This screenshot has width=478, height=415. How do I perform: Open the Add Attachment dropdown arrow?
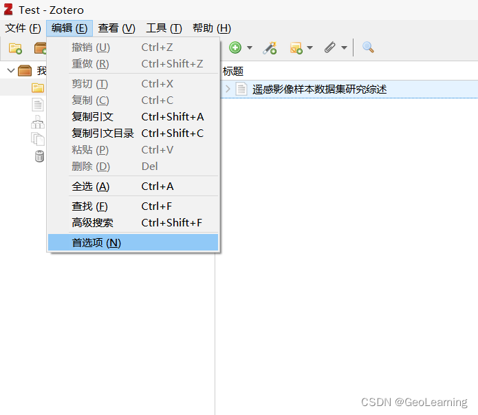pyautogui.click(x=344, y=47)
